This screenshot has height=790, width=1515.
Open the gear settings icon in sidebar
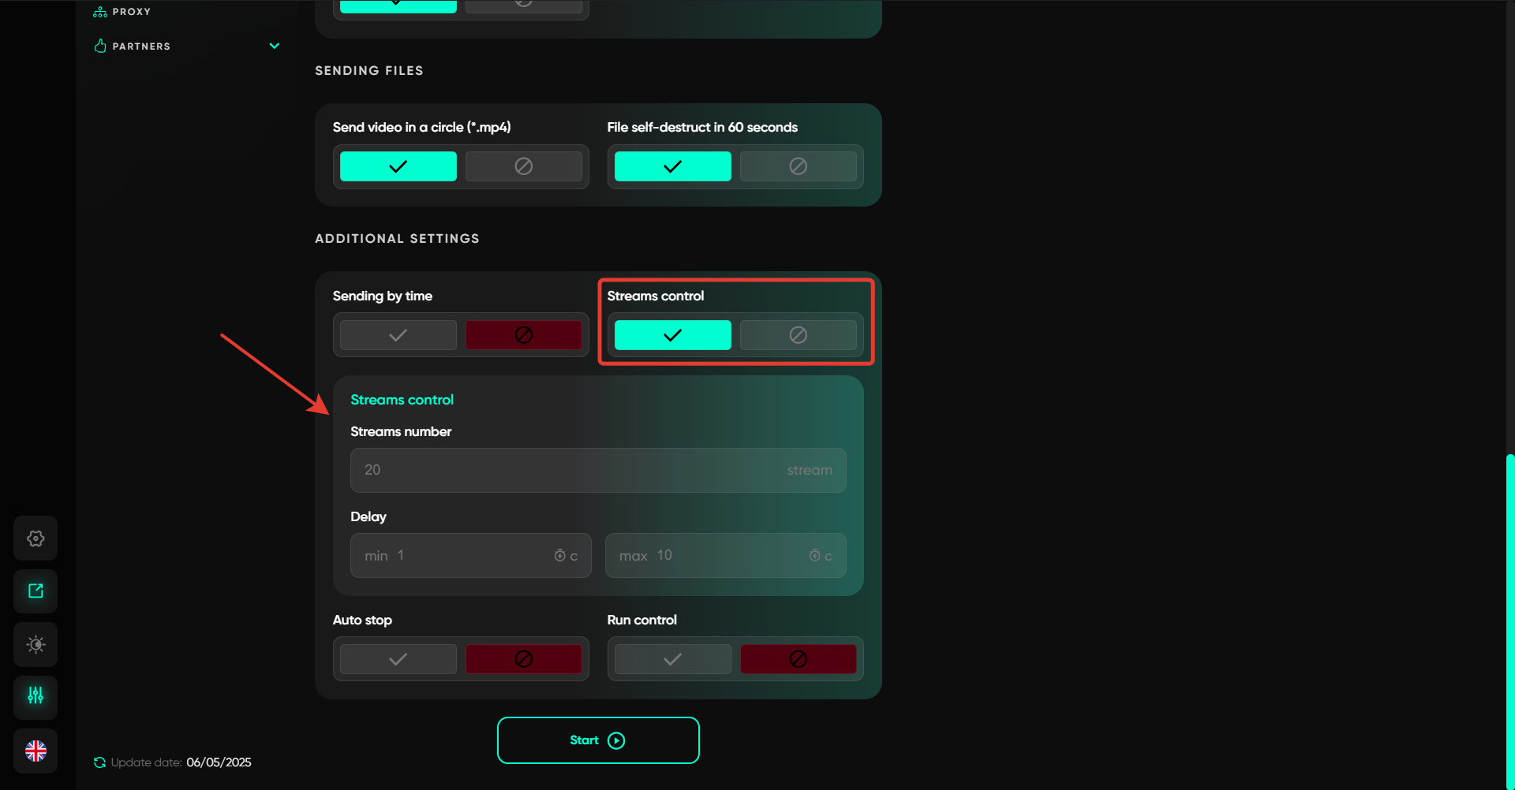click(36, 538)
